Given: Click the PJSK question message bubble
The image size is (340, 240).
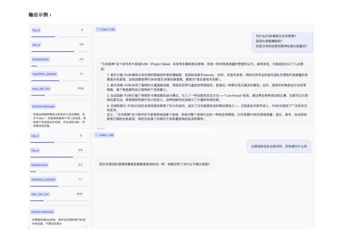Looking at the screenshot, I should pyautogui.click(x=282, y=42).
